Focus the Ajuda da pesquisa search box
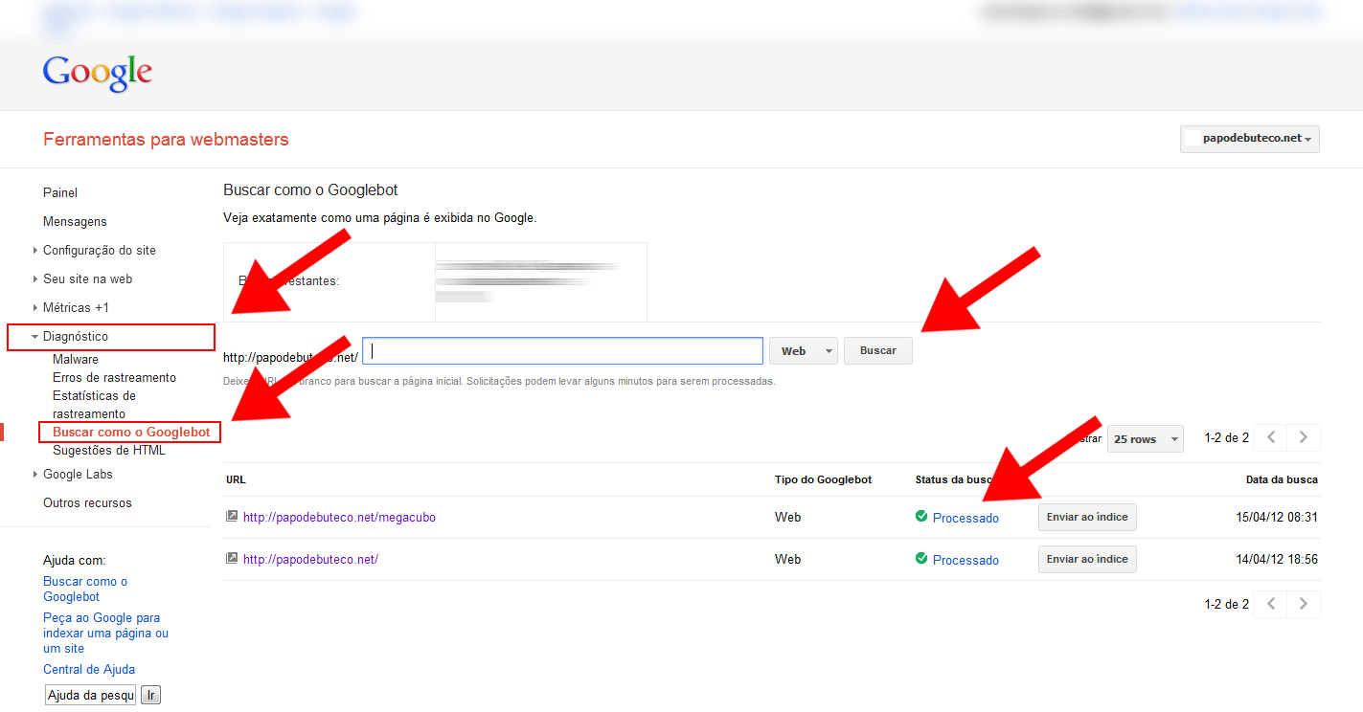Viewport: 1363px width, 712px height. click(x=91, y=696)
